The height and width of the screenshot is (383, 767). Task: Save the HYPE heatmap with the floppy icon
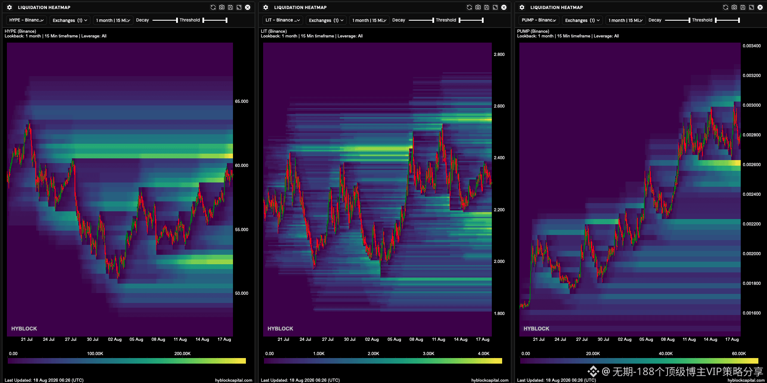pos(230,7)
